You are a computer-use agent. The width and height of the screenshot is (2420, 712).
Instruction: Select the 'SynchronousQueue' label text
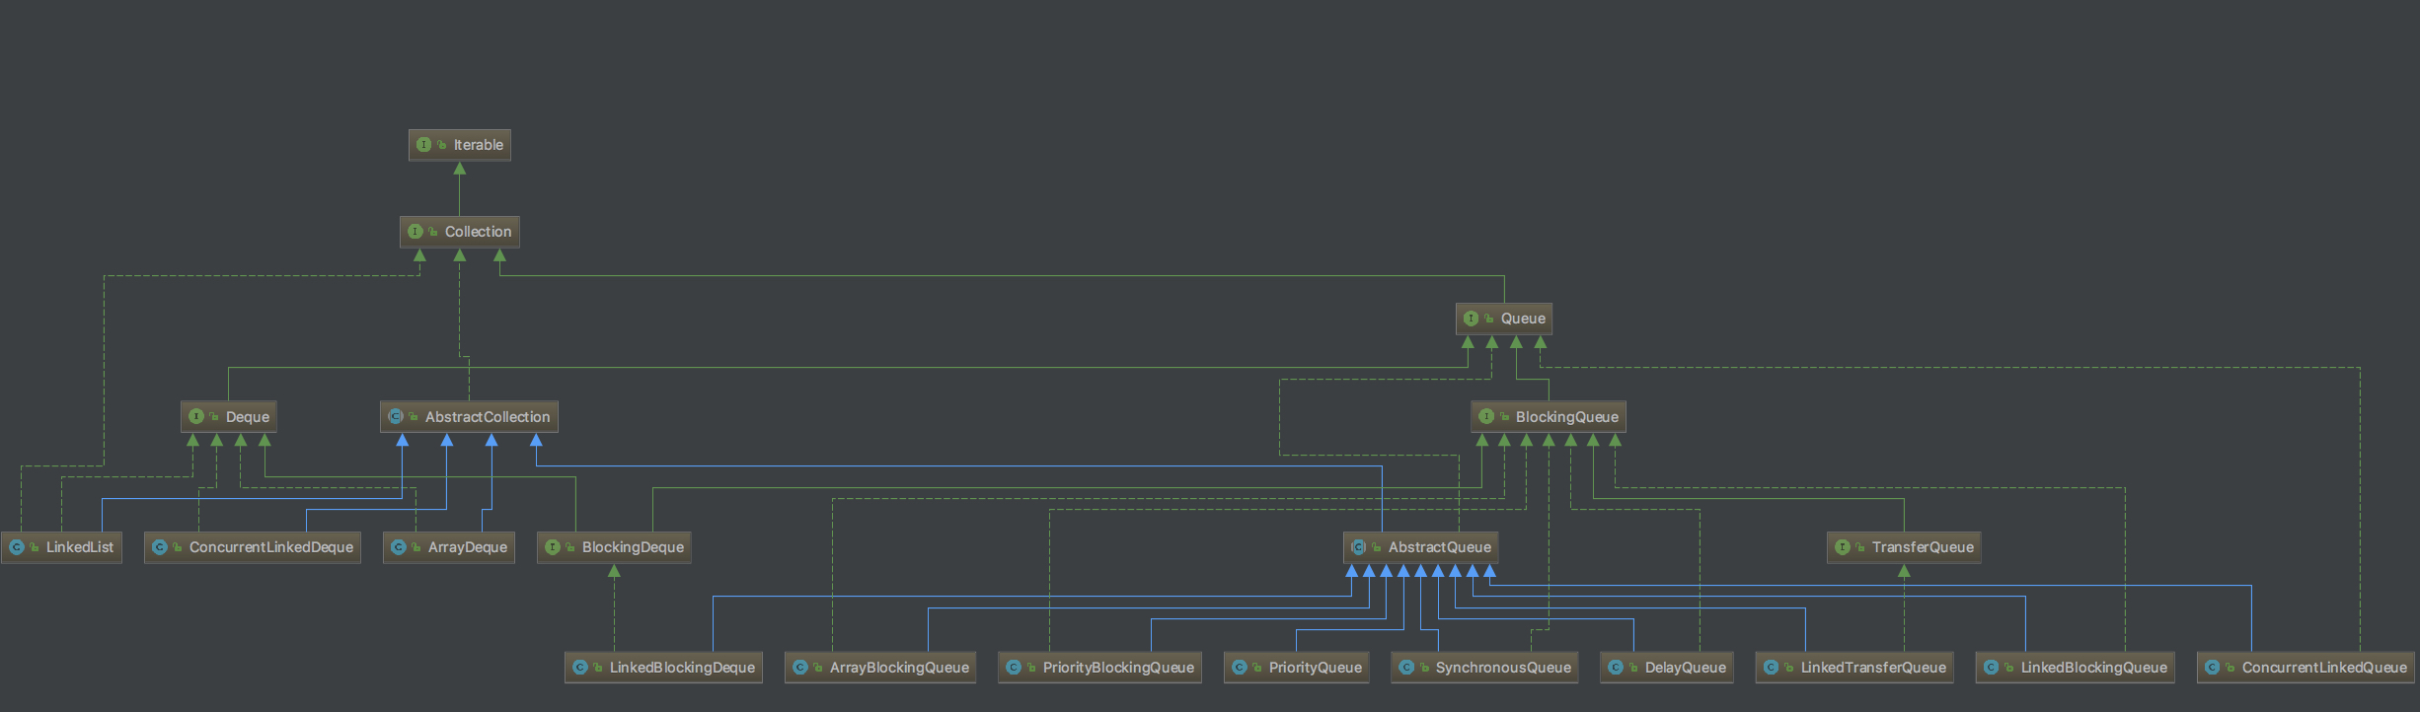(x=1503, y=668)
